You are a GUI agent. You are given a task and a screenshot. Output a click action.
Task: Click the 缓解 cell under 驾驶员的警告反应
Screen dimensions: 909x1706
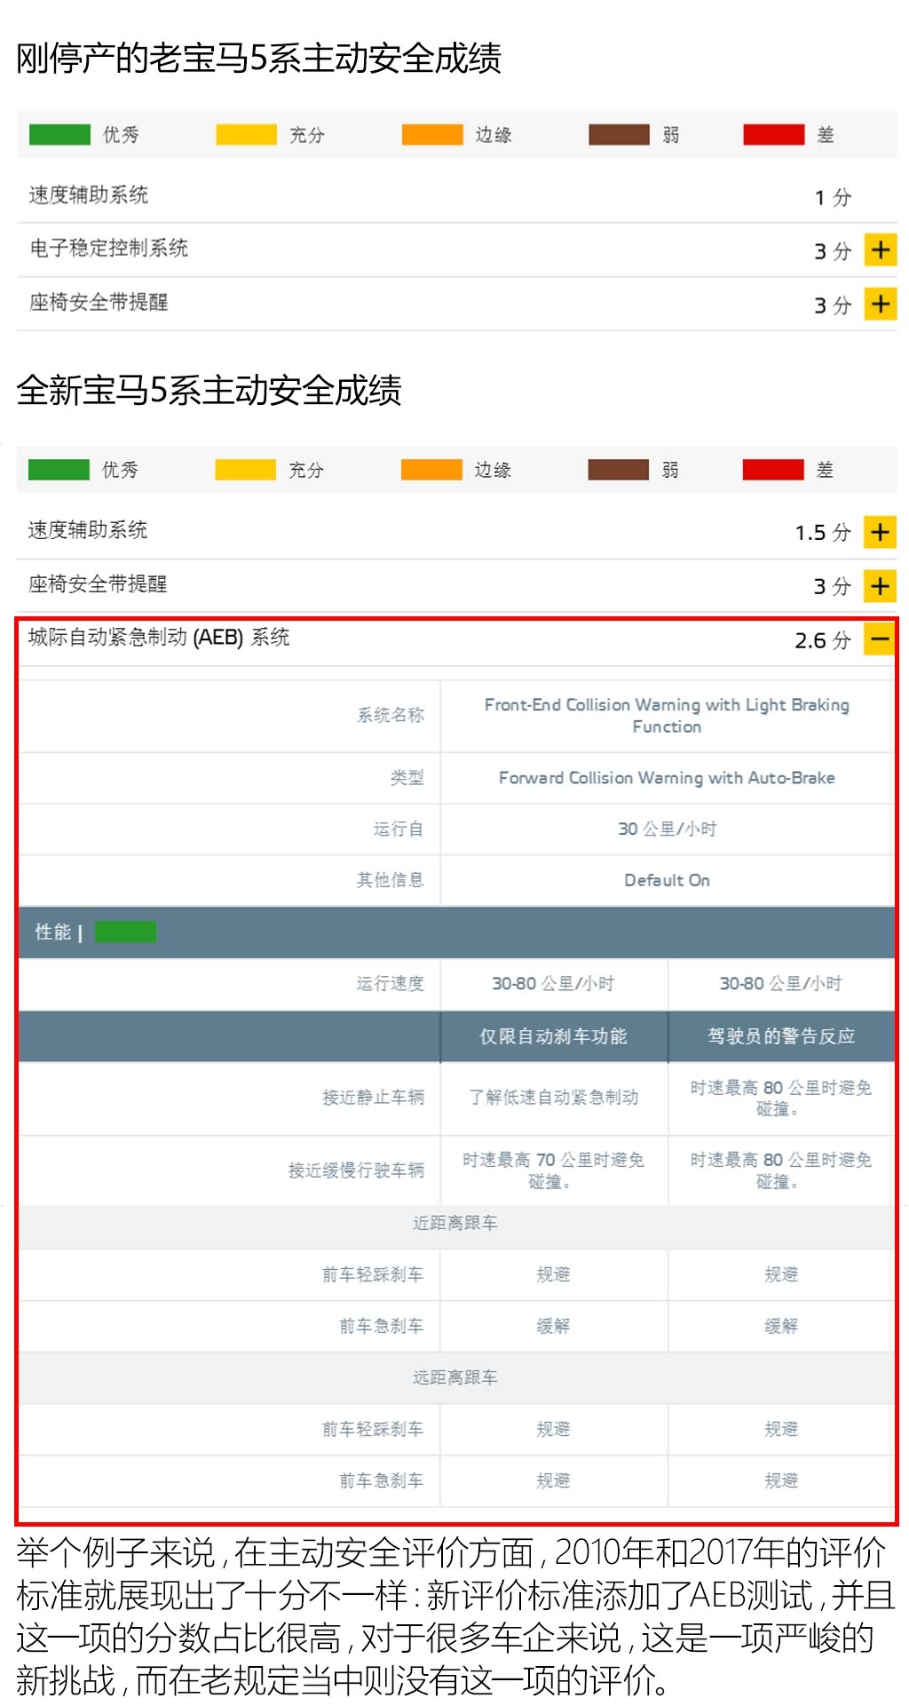781,1327
